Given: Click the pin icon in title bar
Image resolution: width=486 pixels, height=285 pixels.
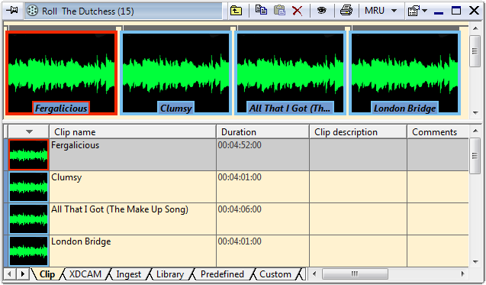Looking at the screenshot, I should (12, 11).
